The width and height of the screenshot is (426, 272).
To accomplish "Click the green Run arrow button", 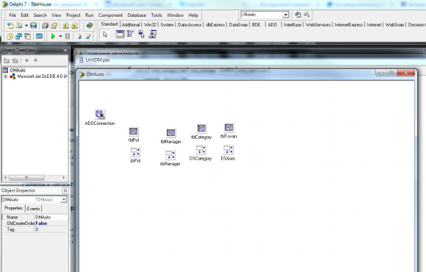I will (x=53, y=36).
